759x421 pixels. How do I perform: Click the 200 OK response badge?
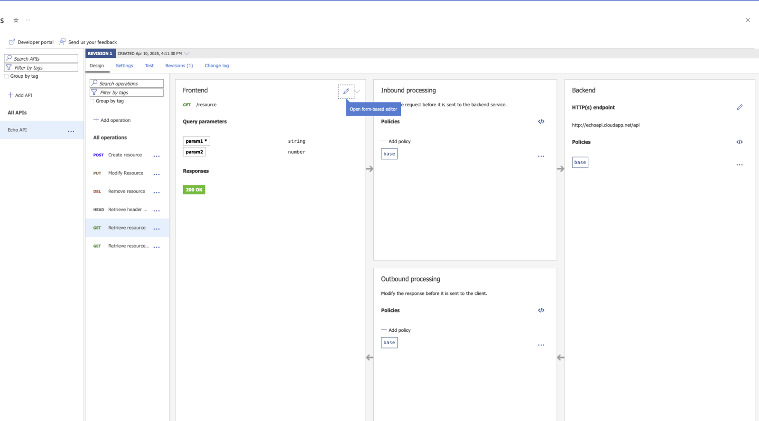194,190
